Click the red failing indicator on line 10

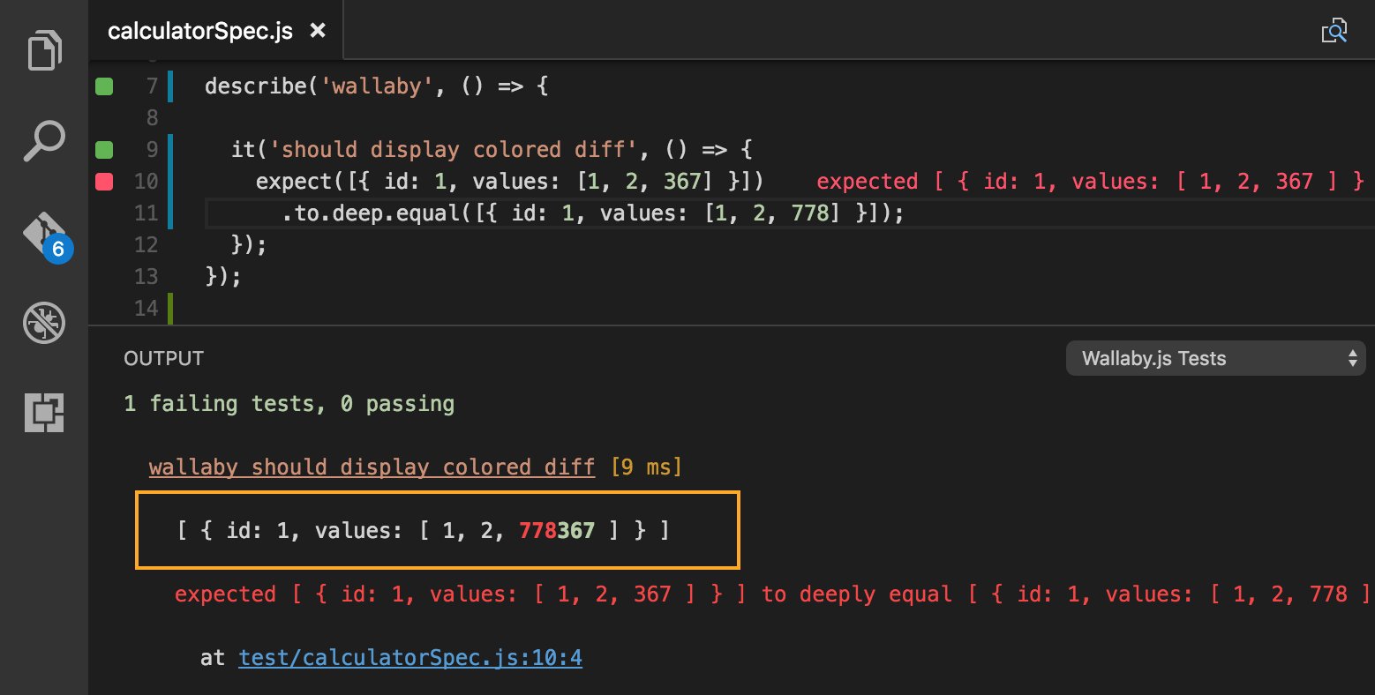pyautogui.click(x=104, y=182)
